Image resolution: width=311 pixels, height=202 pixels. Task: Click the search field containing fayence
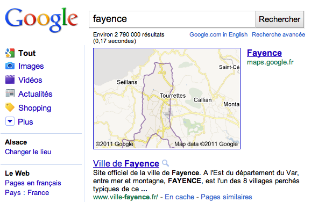(x=172, y=19)
